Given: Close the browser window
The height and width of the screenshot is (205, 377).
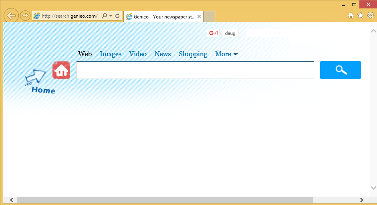Looking at the screenshot, I should [x=368, y=4].
